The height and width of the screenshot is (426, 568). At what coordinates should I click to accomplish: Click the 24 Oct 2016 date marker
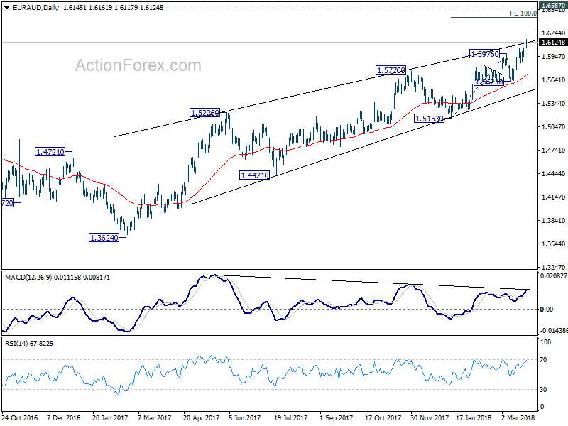21,417
